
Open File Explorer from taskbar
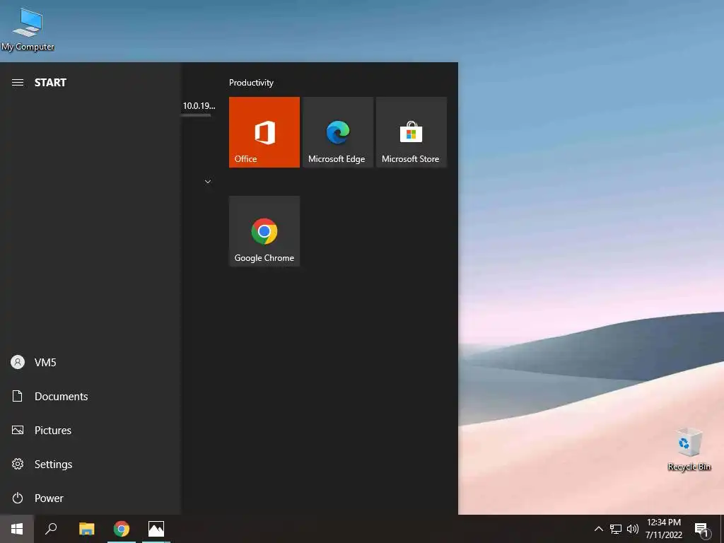(86, 529)
